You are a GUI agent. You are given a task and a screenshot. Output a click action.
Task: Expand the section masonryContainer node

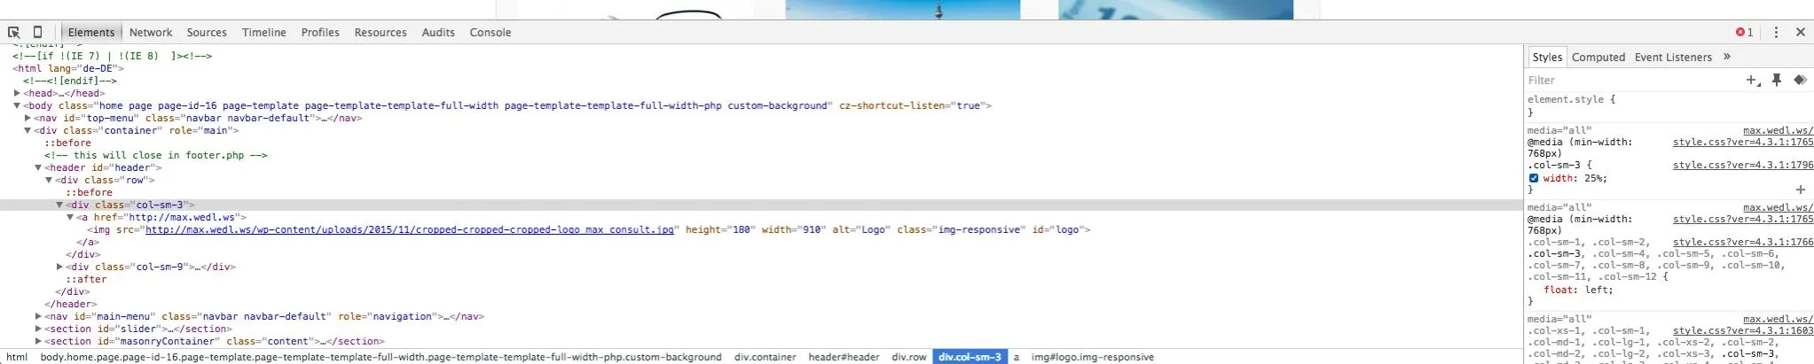point(38,341)
